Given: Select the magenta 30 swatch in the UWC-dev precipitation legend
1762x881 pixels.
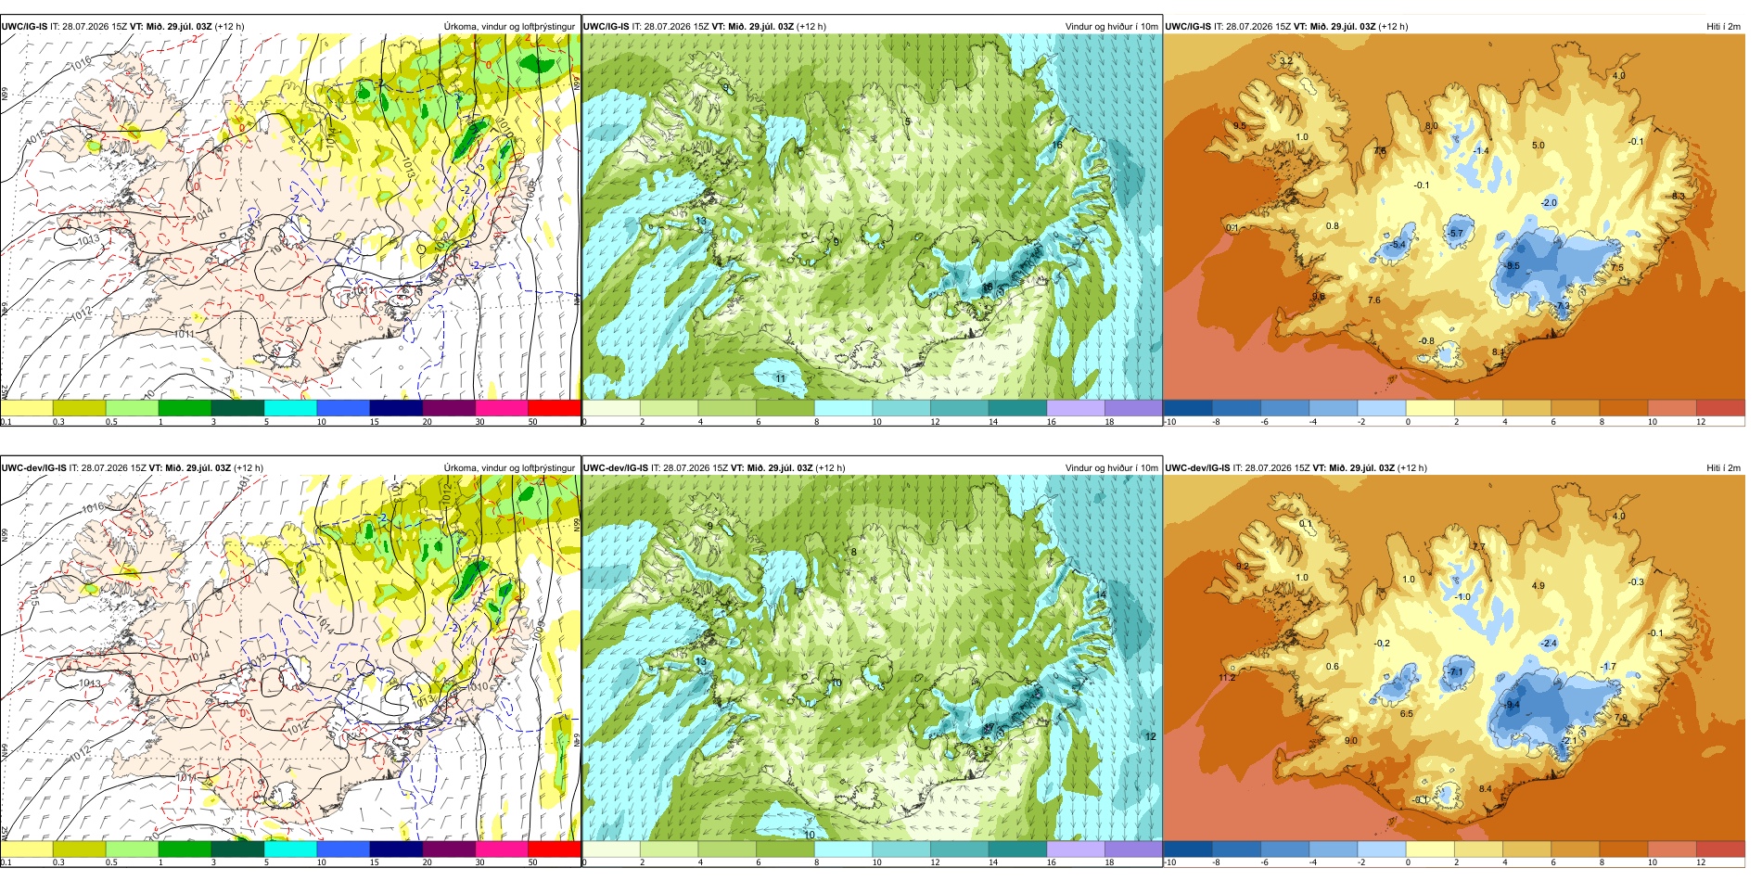Looking at the screenshot, I should (501, 849).
